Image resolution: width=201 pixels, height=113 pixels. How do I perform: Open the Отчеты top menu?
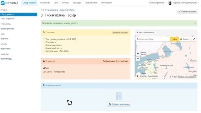point(65,3)
